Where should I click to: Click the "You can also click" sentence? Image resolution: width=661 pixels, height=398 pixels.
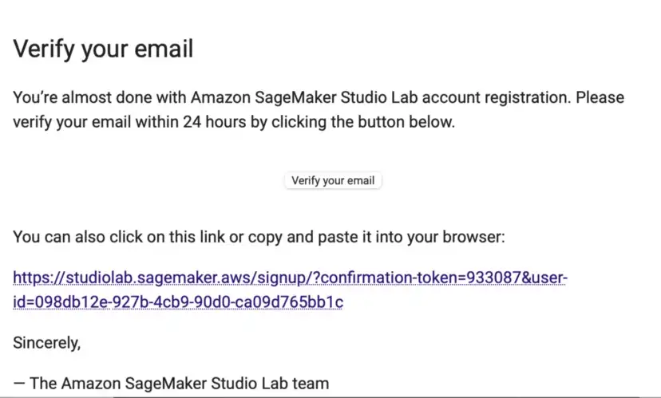(259, 237)
